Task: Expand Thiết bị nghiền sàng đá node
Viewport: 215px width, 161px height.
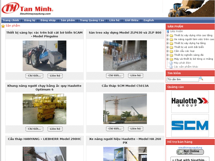Action: pyautogui.click(x=168, y=55)
